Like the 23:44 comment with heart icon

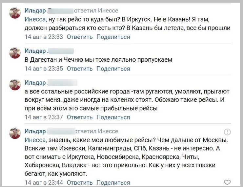[x=227, y=182]
